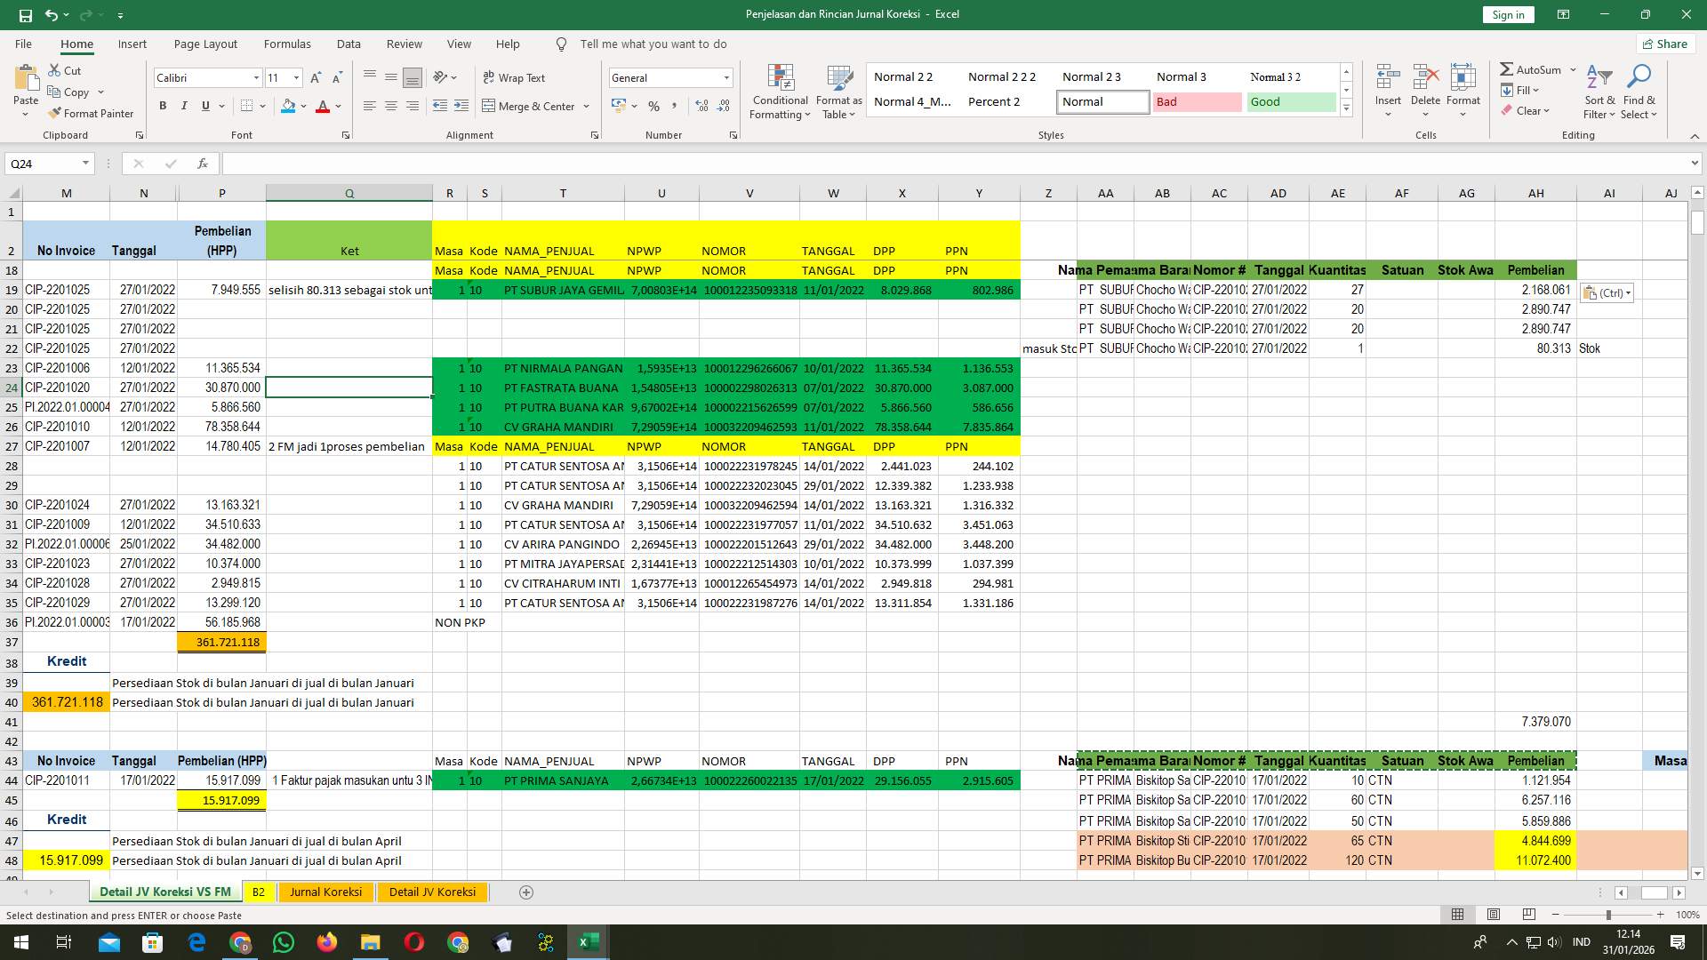Open Conditional Formatting options

pos(780,90)
